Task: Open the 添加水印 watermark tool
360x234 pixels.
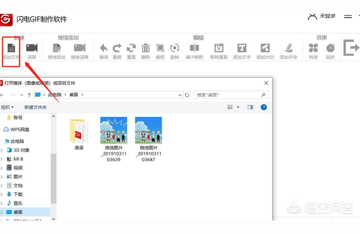Action: pos(265,49)
